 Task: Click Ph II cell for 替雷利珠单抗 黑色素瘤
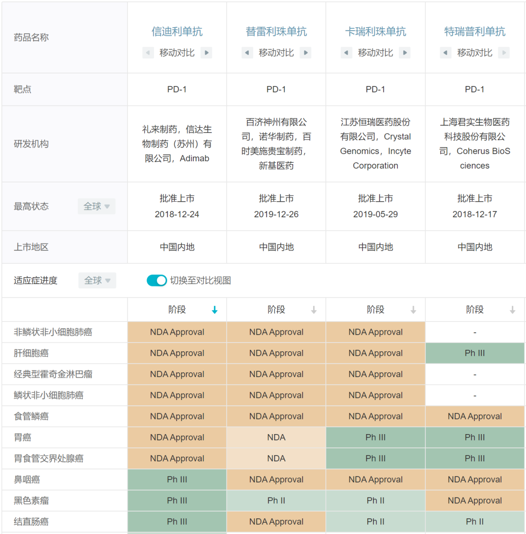(276, 501)
